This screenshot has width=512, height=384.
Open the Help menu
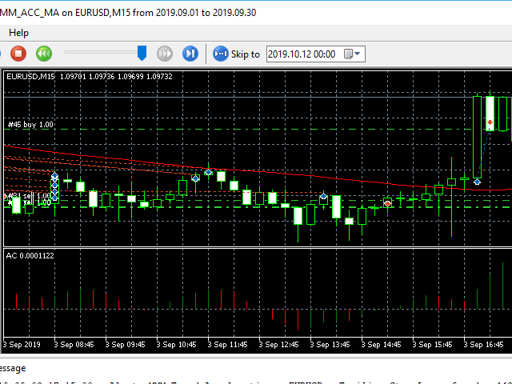click(18, 33)
